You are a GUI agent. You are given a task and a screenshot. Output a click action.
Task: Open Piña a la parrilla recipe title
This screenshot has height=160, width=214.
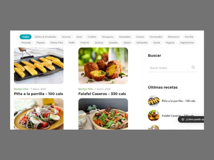[39, 94]
